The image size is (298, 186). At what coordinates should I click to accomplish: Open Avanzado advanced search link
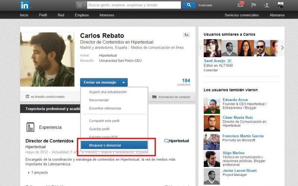click(x=205, y=5)
